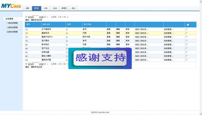Open 信息二级栏目 link in row 90

click(142, 49)
